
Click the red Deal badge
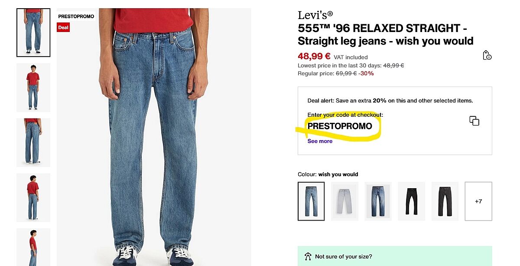(x=63, y=27)
